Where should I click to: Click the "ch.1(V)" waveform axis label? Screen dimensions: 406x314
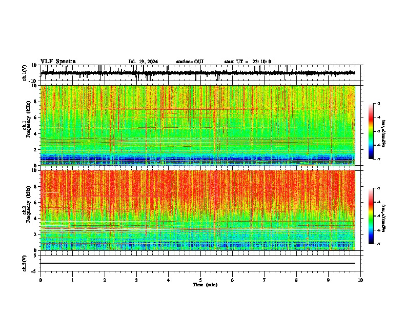pos(25,73)
